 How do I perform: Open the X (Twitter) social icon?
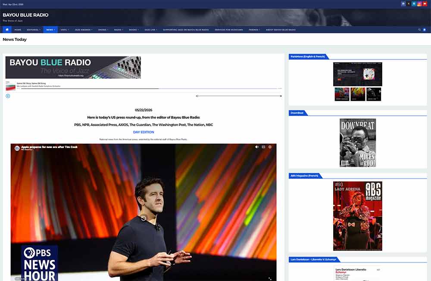pos(409,3)
